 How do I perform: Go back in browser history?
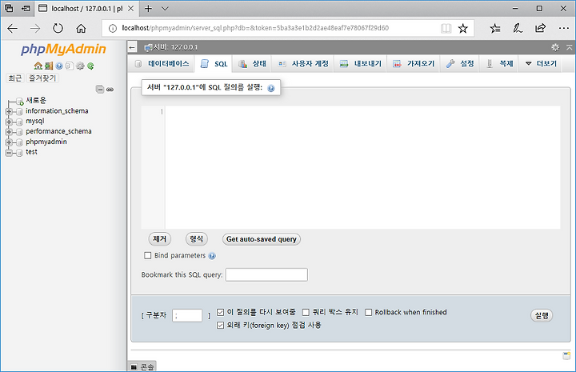tap(13, 28)
